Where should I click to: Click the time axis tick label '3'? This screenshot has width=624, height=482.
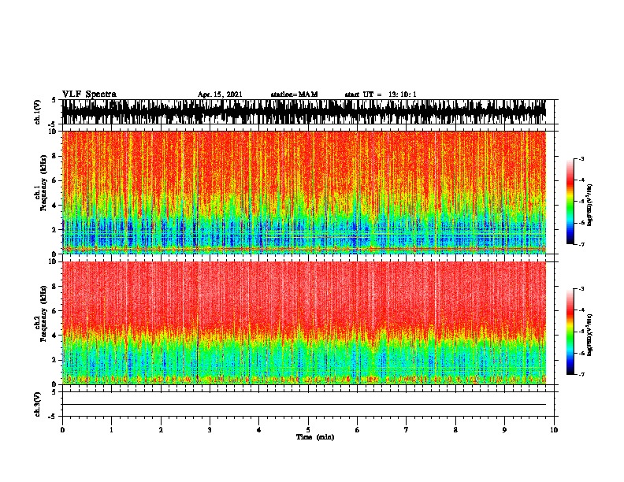pyautogui.click(x=210, y=430)
